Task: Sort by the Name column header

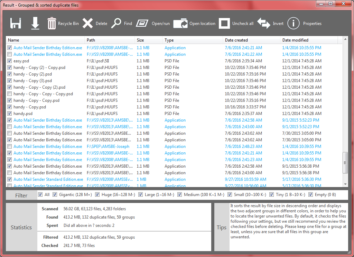Action: pyautogui.click(x=45, y=40)
